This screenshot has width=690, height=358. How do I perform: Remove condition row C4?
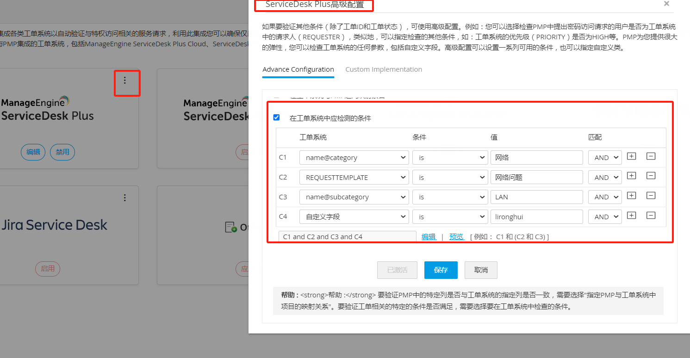[x=651, y=216]
